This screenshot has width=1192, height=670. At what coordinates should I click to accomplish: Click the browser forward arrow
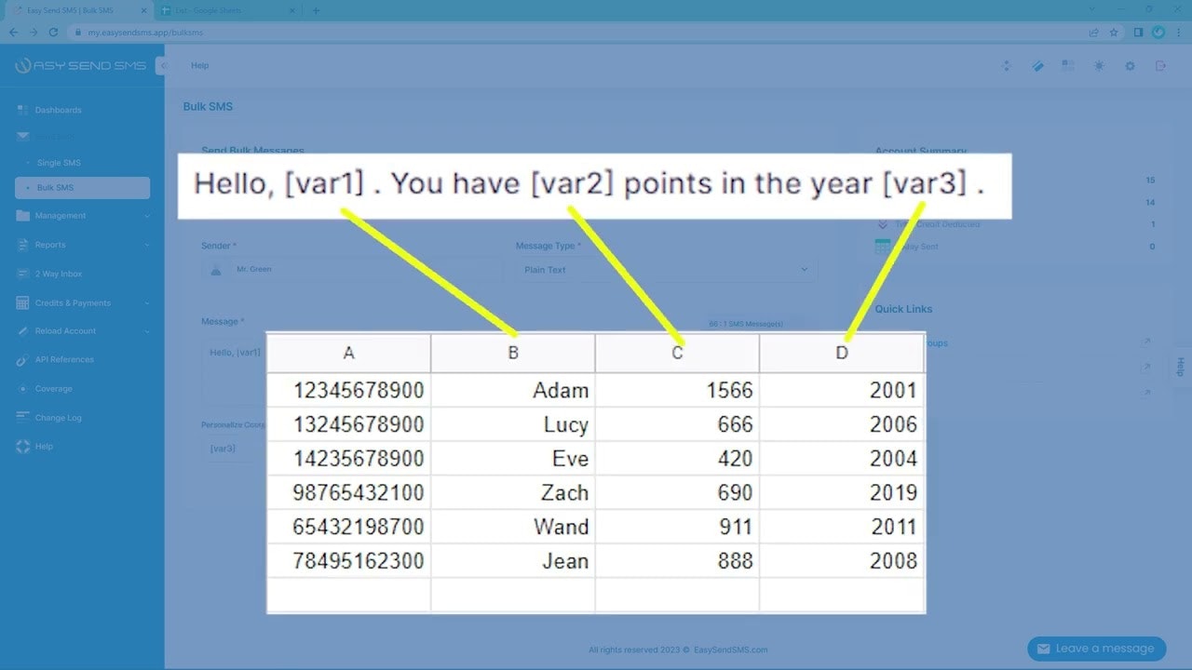coord(34,32)
